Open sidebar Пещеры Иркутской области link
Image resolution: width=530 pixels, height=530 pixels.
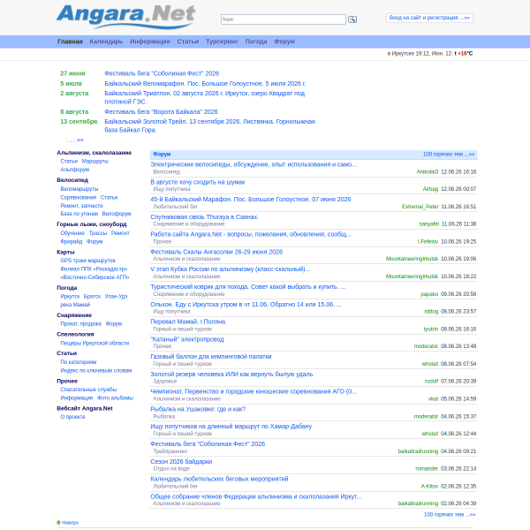pyautogui.click(x=95, y=343)
